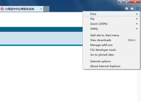This screenshot has height=102, width=141.
Task: Open the Print submenu
Action: point(111,14)
